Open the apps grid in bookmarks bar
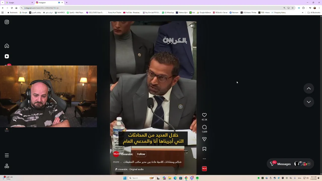 [x=3, y=13]
